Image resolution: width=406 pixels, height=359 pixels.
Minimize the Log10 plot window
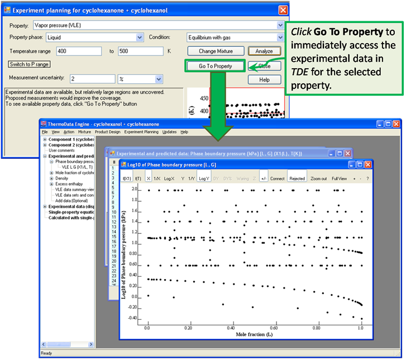(x=352, y=164)
